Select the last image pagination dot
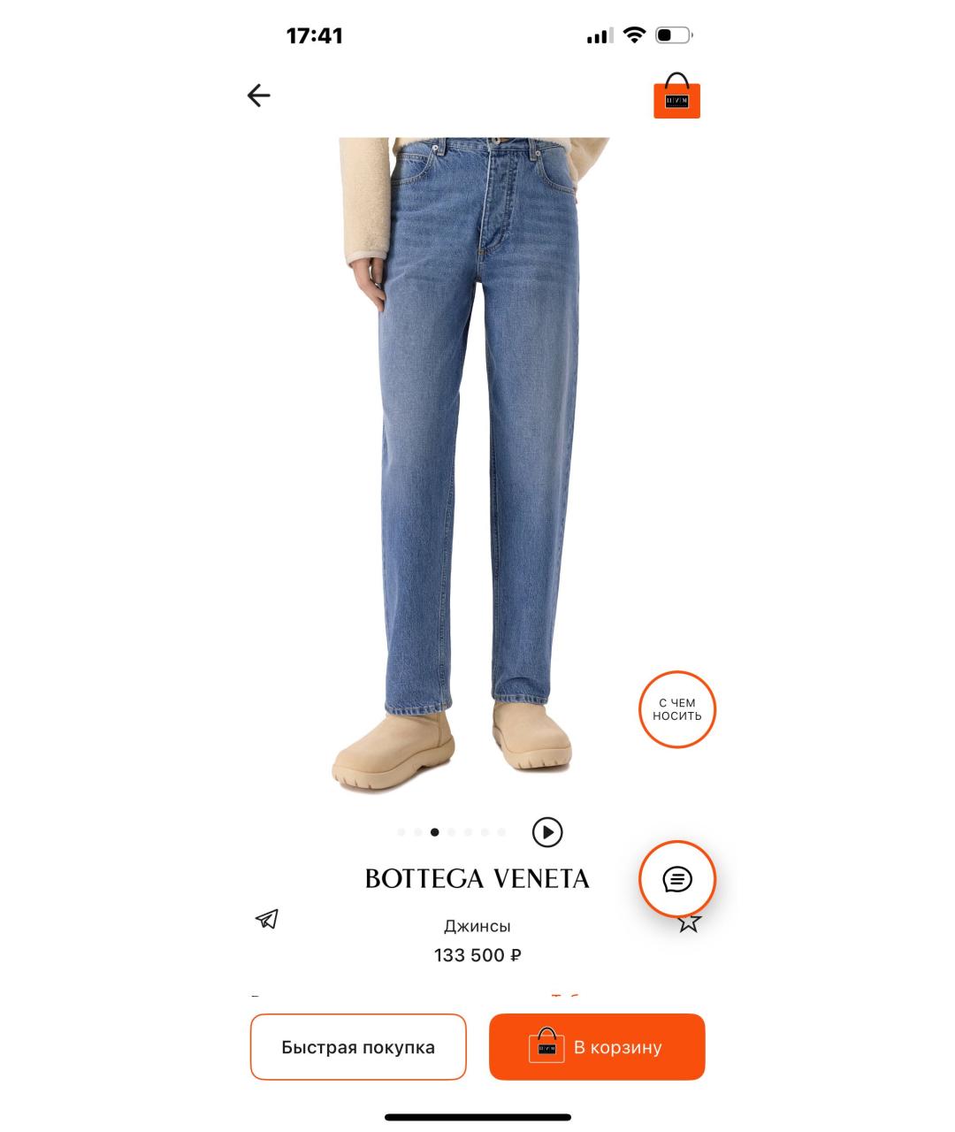The height and width of the screenshot is (1132, 955). (501, 832)
